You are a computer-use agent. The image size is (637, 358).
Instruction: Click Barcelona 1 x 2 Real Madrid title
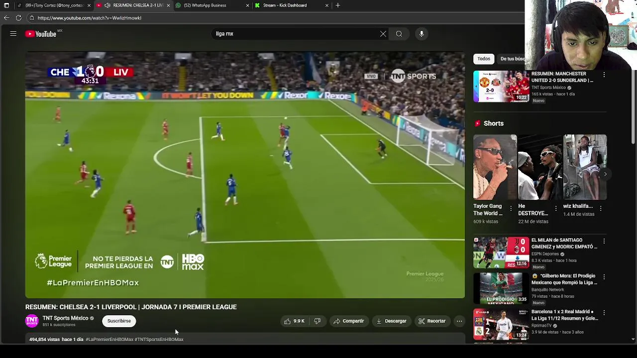click(565, 315)
